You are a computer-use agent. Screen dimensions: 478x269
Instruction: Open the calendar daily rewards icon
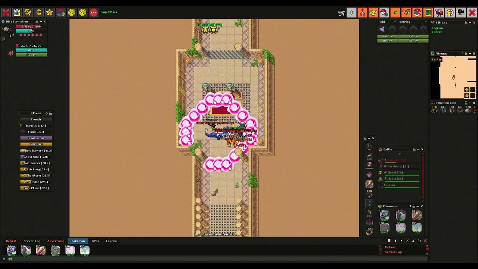(x=17, y=13)
